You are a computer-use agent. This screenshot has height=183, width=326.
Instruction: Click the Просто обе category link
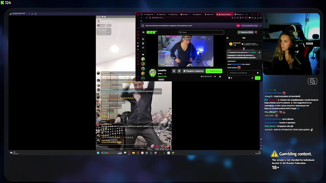(x=162, y=76)
